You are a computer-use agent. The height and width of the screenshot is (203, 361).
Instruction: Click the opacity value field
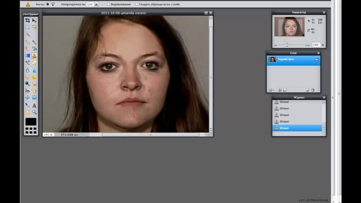pos(90,5)
